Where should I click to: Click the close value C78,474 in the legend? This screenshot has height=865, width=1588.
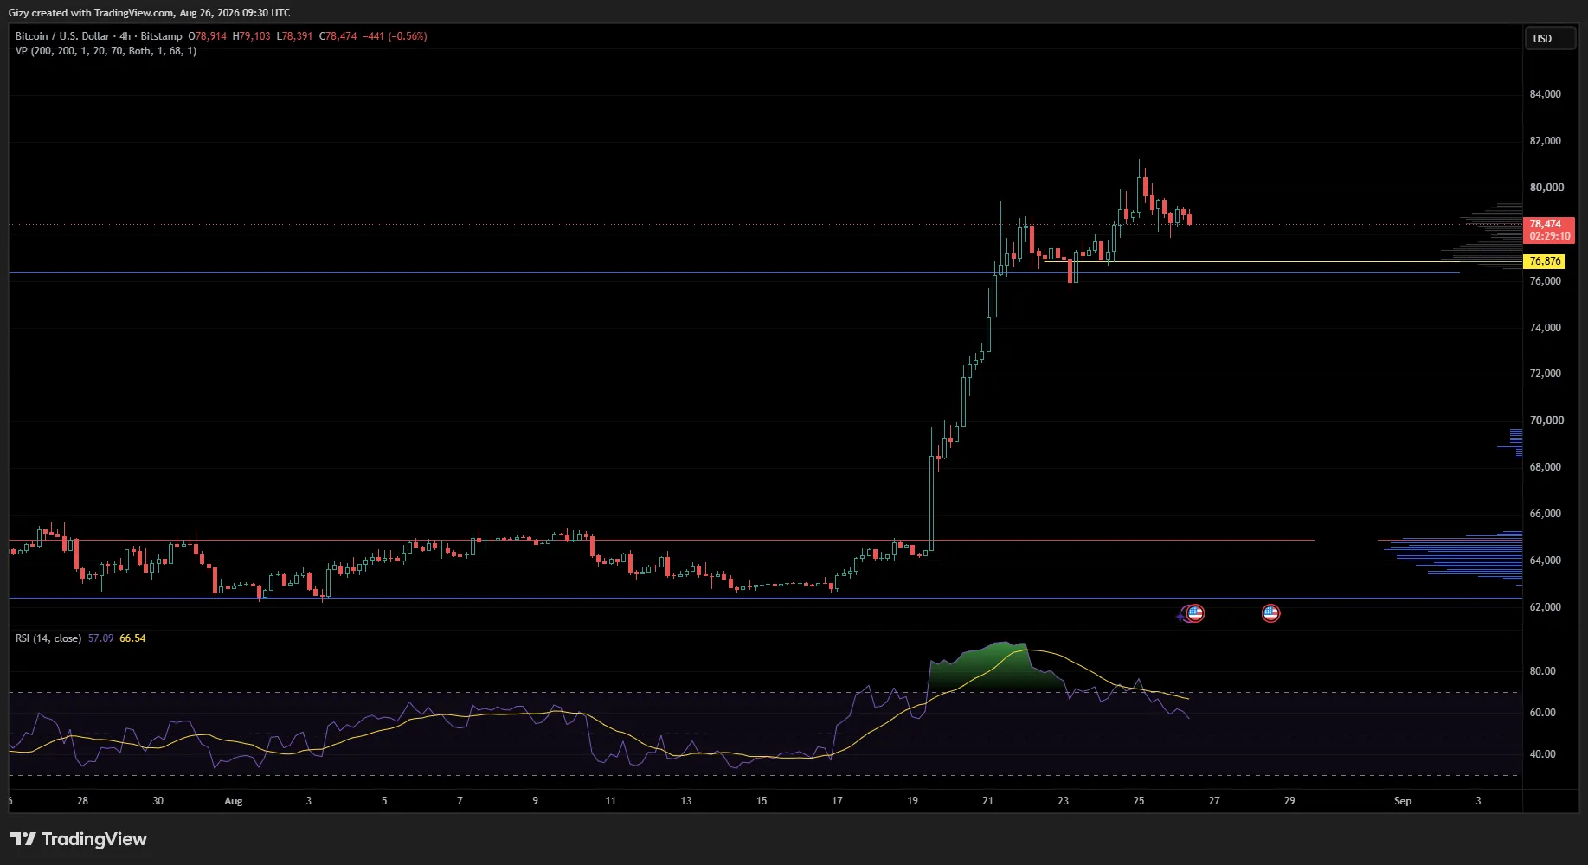[x=338, y=36]
